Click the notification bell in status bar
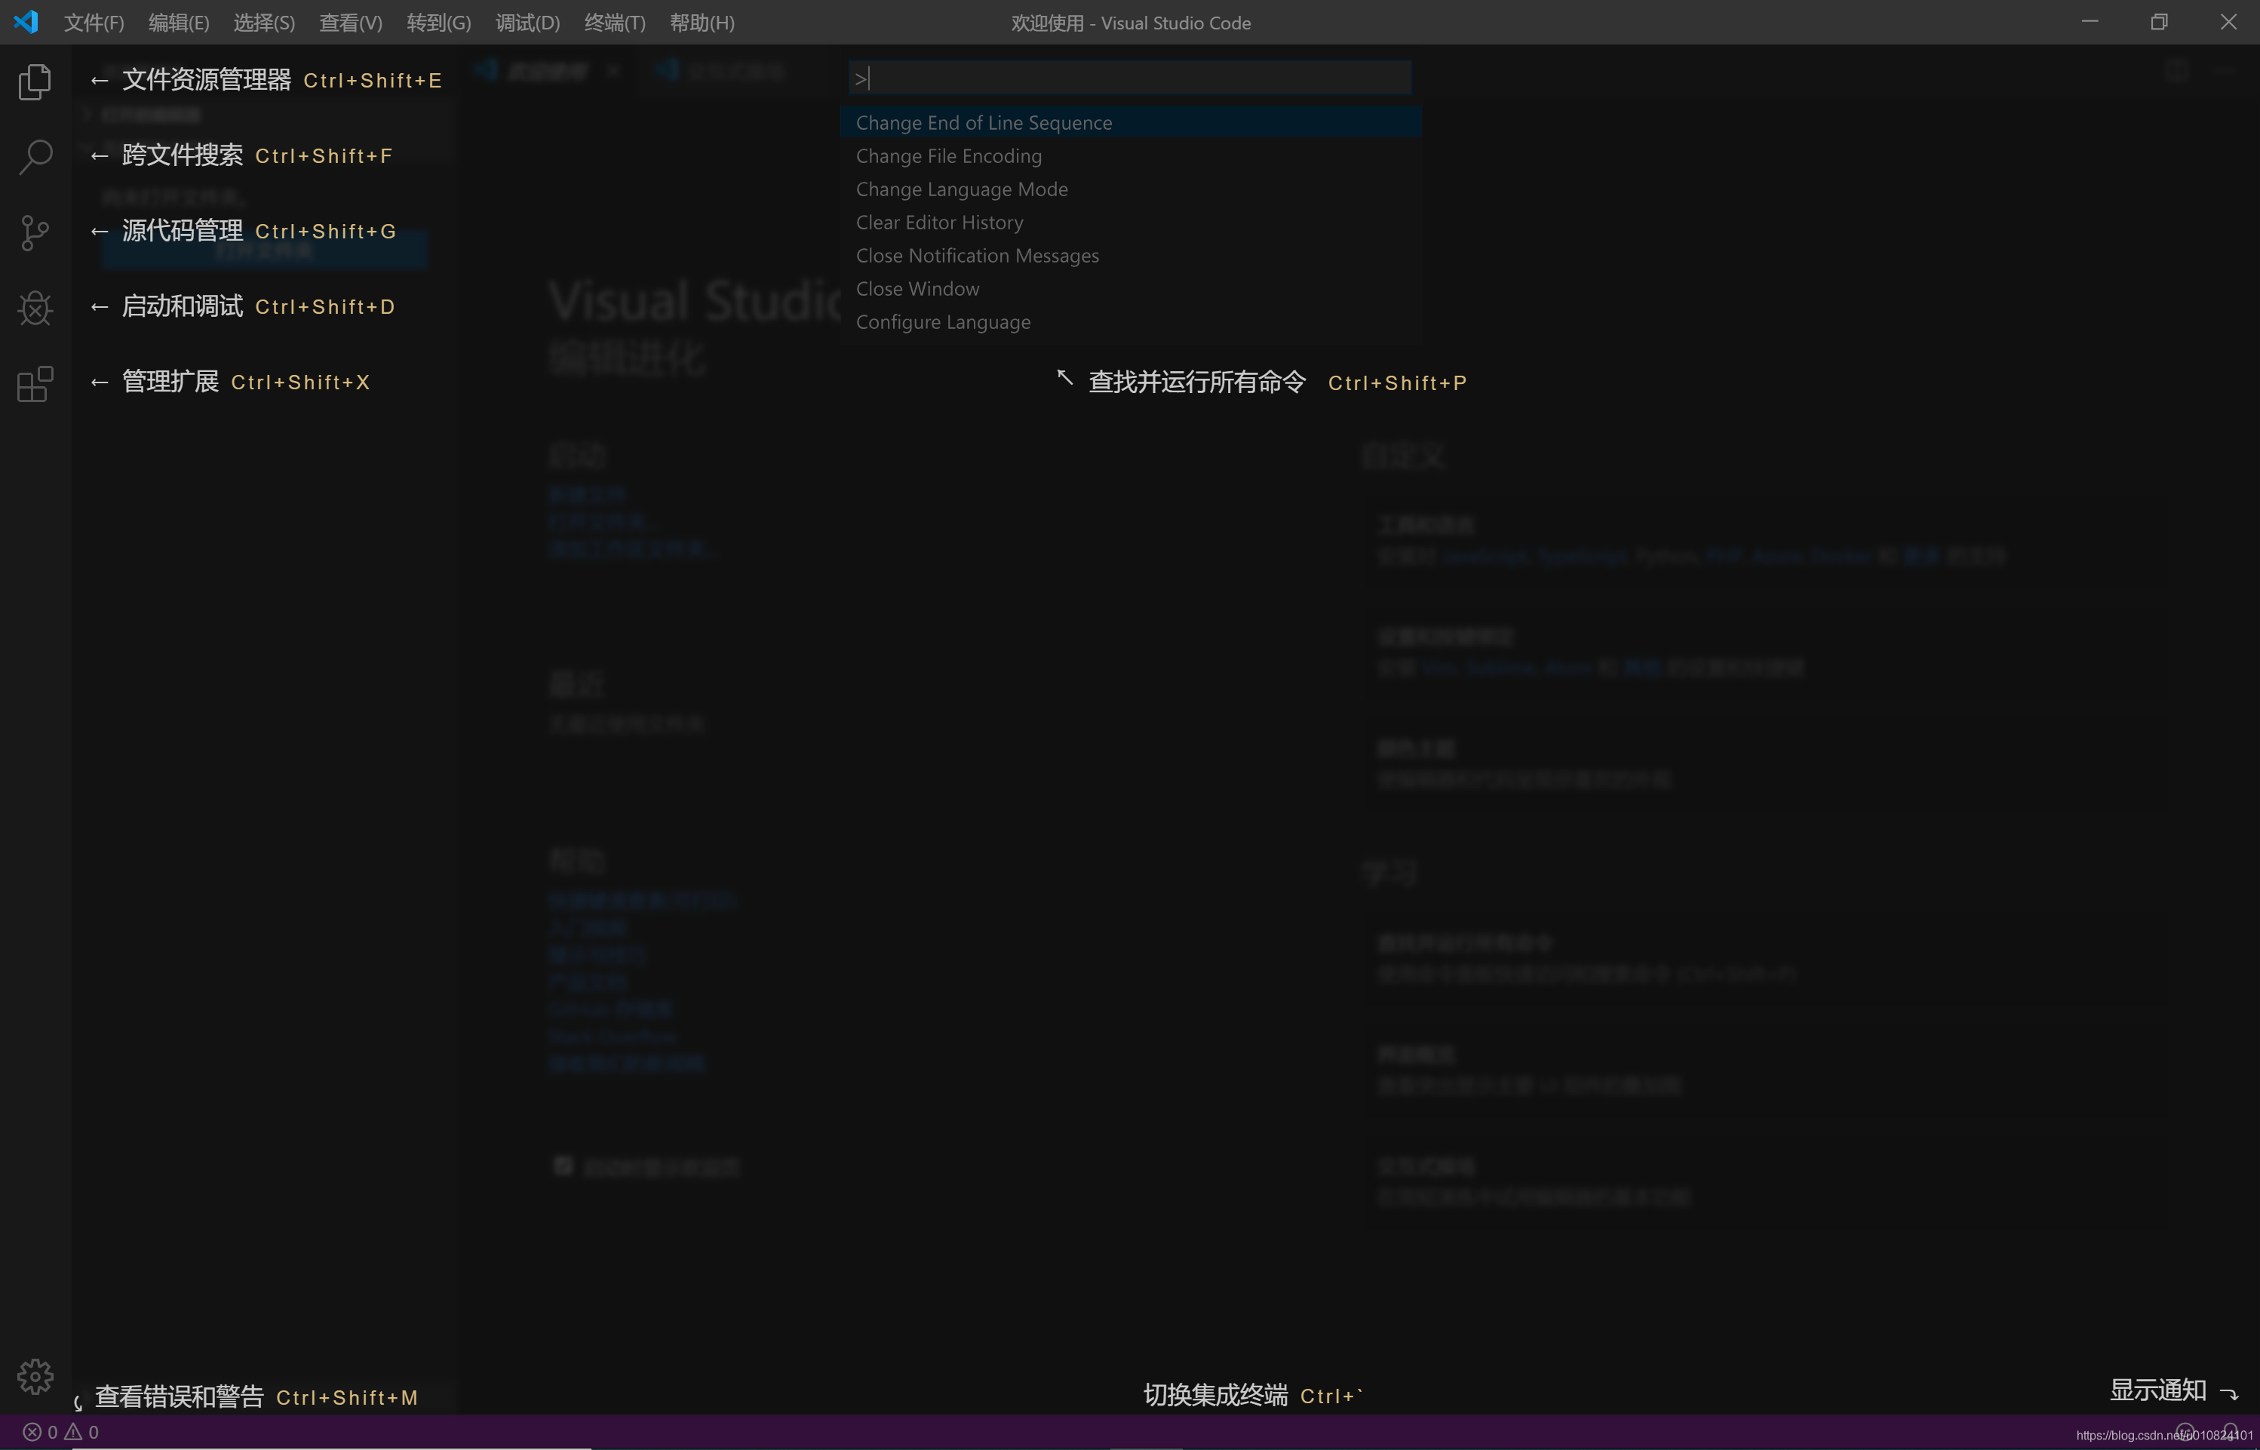Image resolution: width=2260 pixels, height=1450 pixels. tap(2231, 1432)
